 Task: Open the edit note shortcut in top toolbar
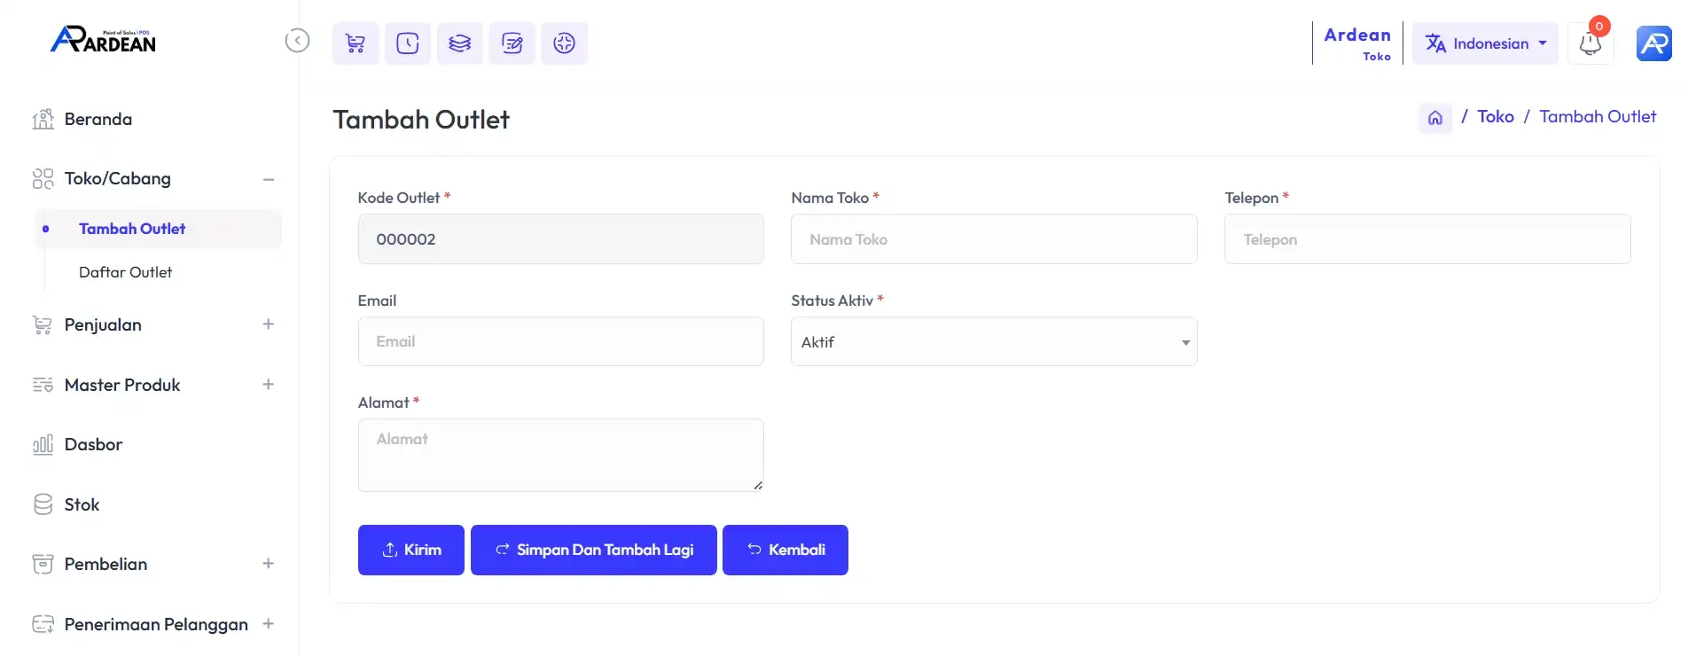512,43
